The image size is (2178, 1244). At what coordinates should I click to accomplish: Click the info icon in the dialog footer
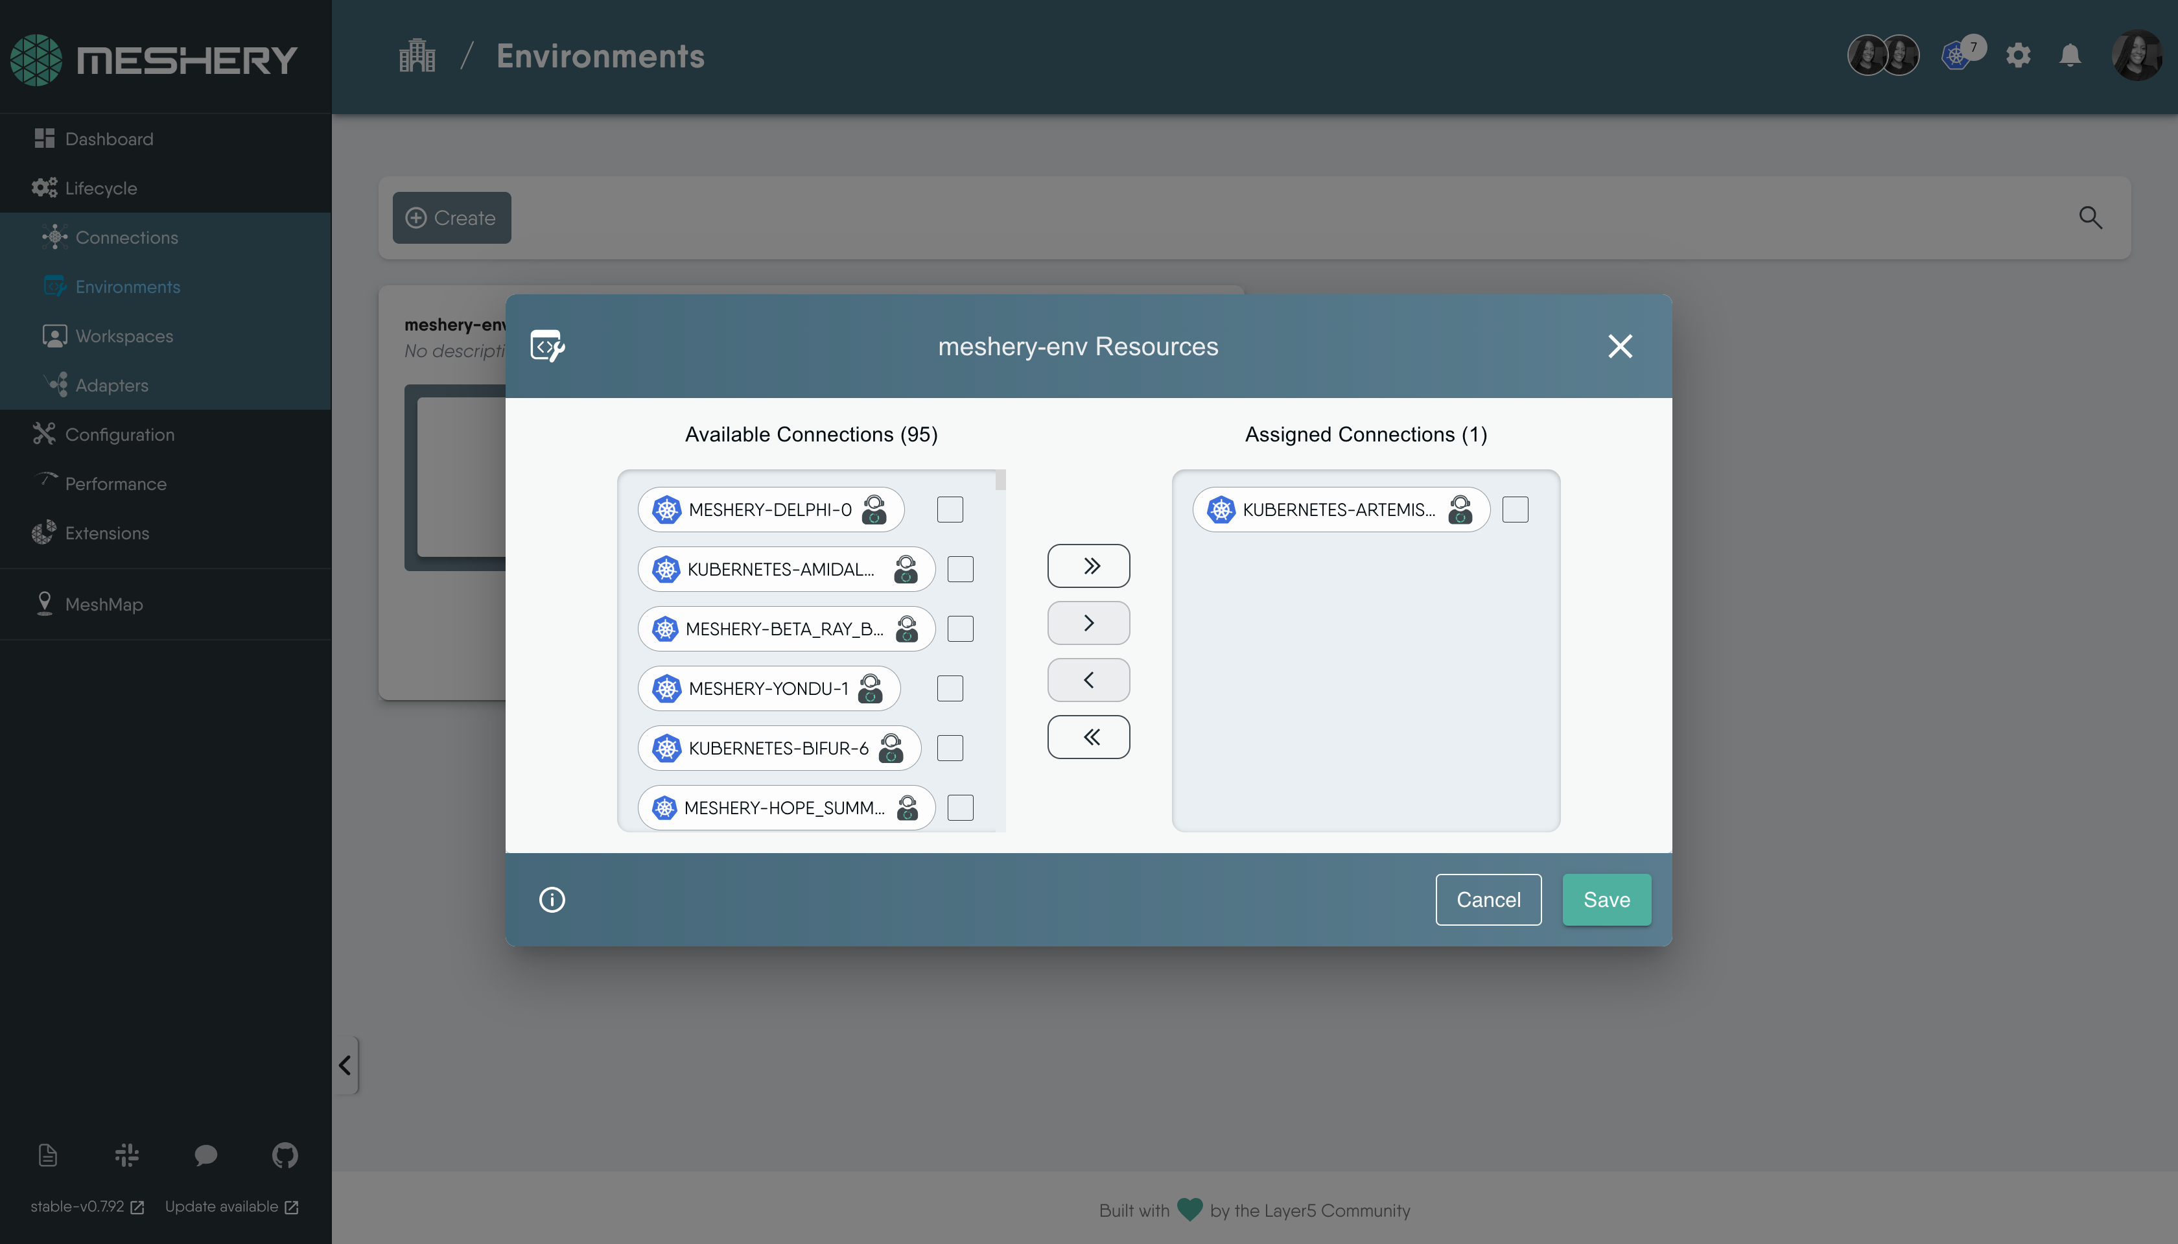[552, 899]
